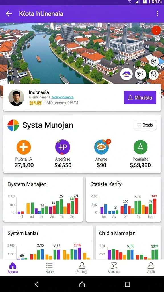Switch to the Snanana tab

[x=114, y=267]
